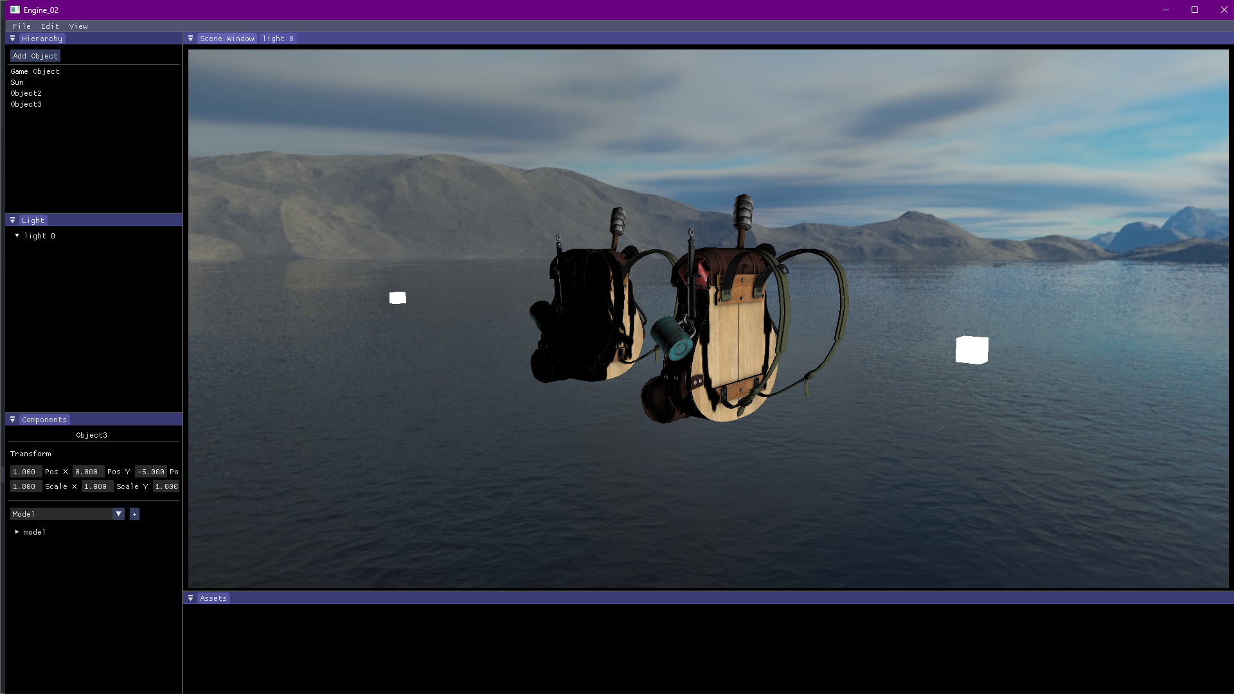Select the Light panel tab
Viewport: 1234px width, 694px height.
(33, 220)
